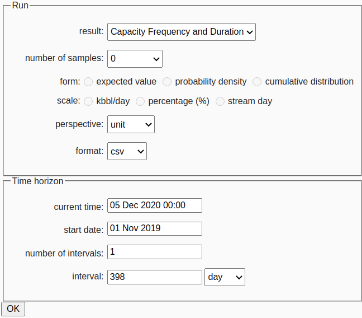Screen dimensions: 362x318
Task: Set scale to kbbl/day
Action: coord(88,101)
